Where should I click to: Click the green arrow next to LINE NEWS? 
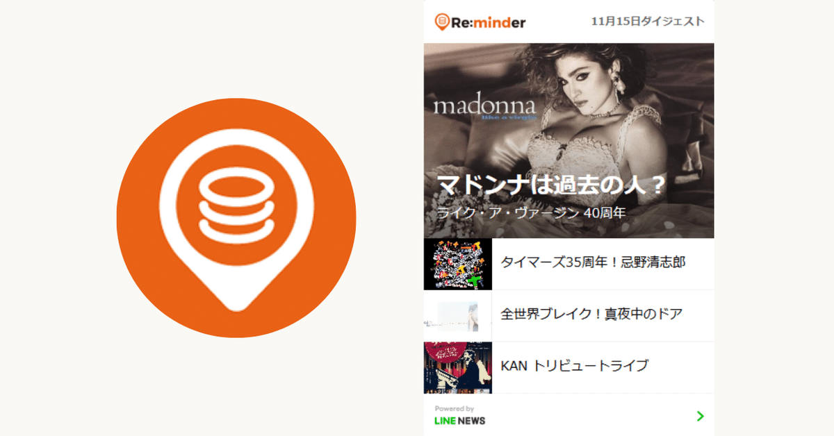(700, 416)
